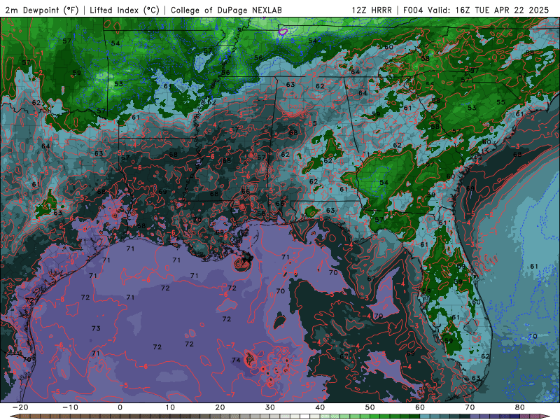Click the 0 label on the color scale
Screen dimensions: 560x420
coord(120,407)
